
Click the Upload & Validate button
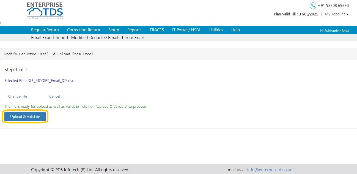[x=25, y=117]
